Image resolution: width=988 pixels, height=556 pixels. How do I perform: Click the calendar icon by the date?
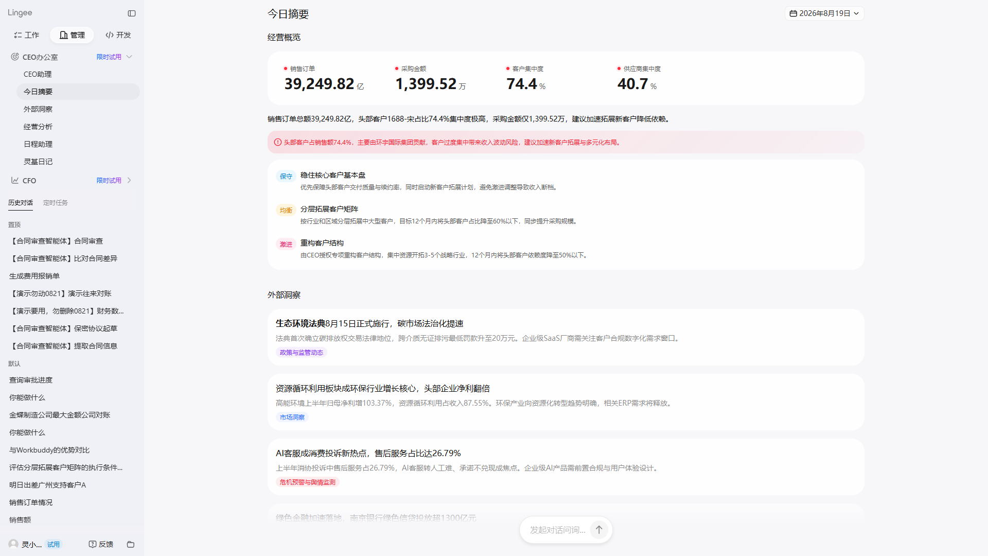(x=793, y=13)
